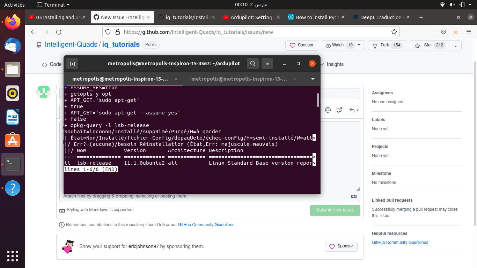Click the Markdown icon on the attach bar
The height and width of the screenshot is (268, 477).
[353, 196]
